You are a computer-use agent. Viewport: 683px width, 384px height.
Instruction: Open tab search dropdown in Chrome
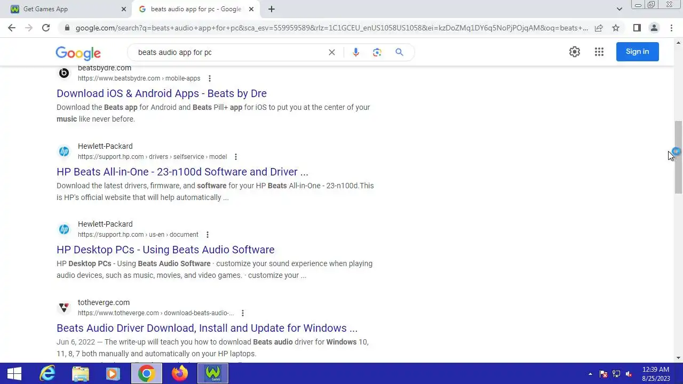coord(620,9)
